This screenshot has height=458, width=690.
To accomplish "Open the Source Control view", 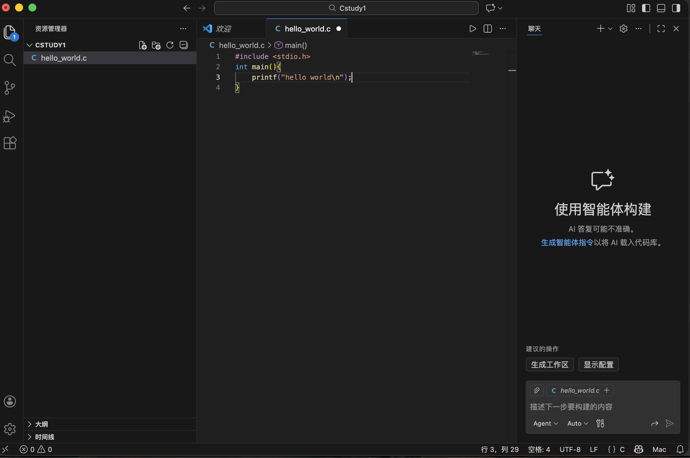I will pos(10,87).
